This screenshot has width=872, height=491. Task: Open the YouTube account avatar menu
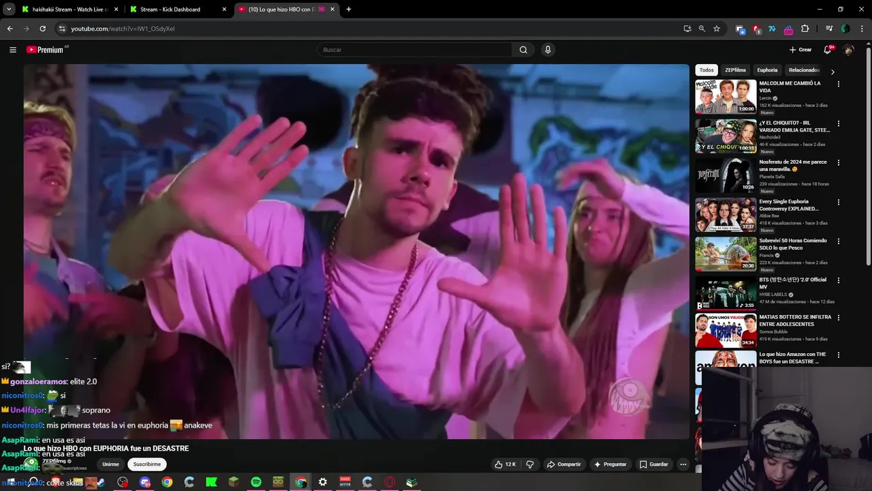848,50
